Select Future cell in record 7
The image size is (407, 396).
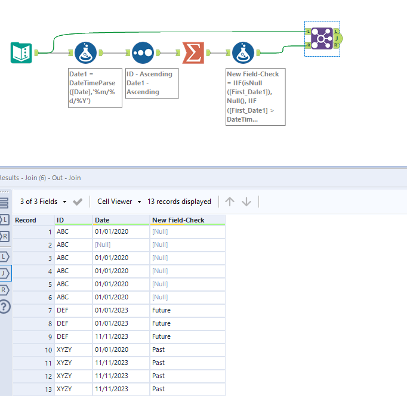[x=187, y=311]
